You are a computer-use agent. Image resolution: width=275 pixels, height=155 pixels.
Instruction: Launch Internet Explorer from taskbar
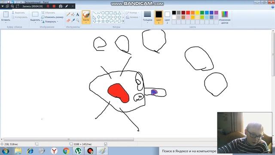30,151
